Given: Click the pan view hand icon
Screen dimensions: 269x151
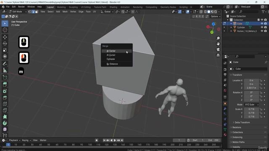Looking at the screenshot, I should pos(218,44).
